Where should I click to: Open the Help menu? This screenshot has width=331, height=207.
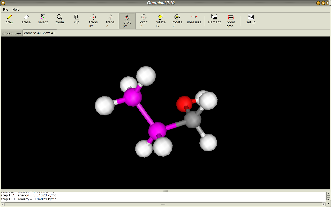point(16,9)
